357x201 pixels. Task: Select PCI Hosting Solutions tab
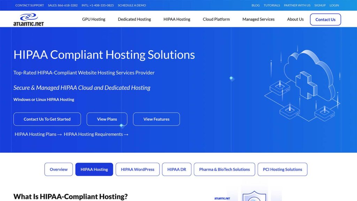[282, 169]
